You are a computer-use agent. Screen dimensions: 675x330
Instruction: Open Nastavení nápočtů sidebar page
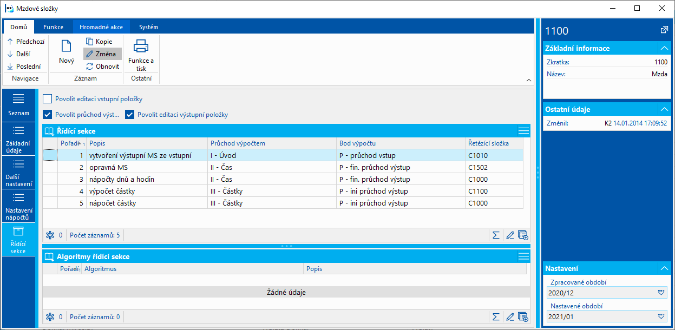tap(19, 206)
